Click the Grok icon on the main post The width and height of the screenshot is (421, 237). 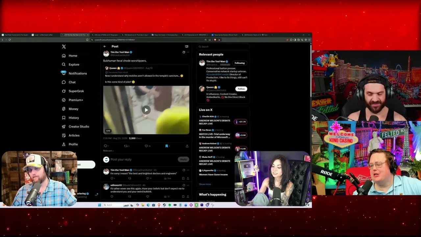[184, 52]
